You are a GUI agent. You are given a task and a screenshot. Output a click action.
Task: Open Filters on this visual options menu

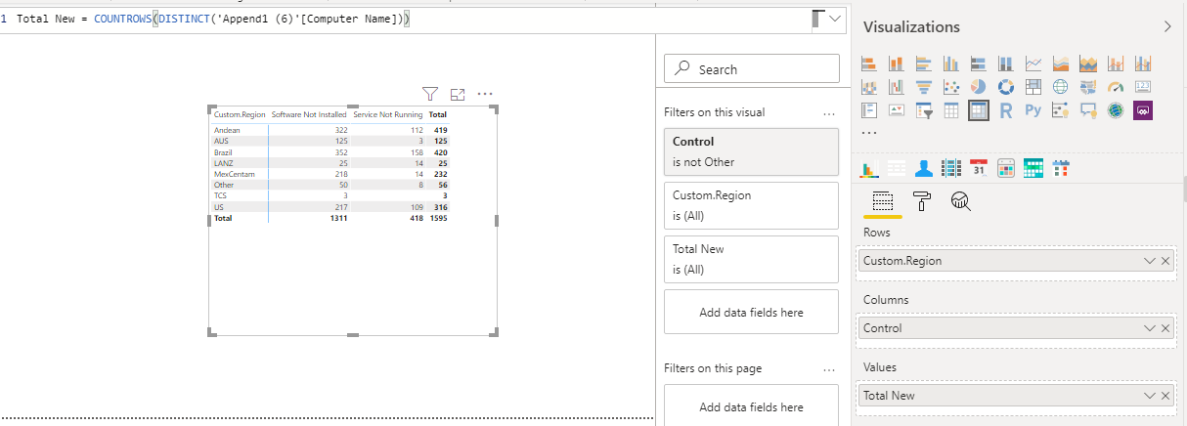coord(829,112)
